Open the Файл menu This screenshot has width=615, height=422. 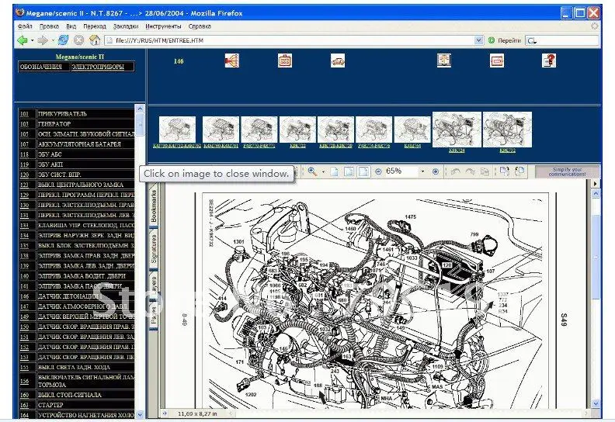coord(25,26)
